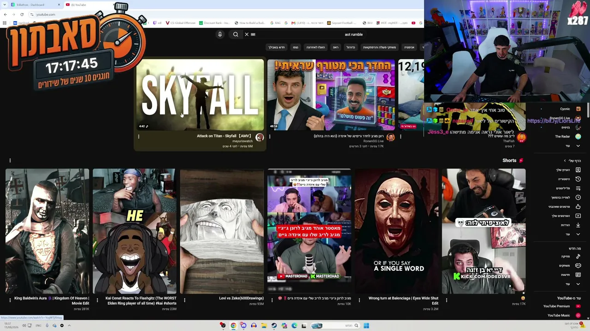
Task: Open options for Kai Cenat Reacts short
Action: point(97,300)
